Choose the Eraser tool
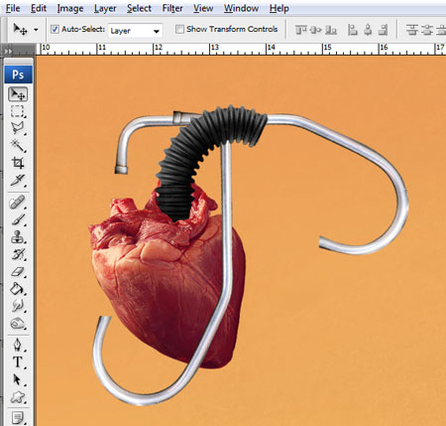This screenshot has height=426, width=446. click(18, 272)
